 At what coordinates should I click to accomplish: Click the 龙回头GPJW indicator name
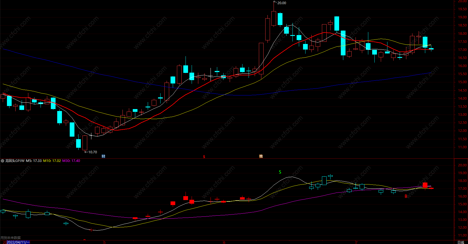point(15,161)
